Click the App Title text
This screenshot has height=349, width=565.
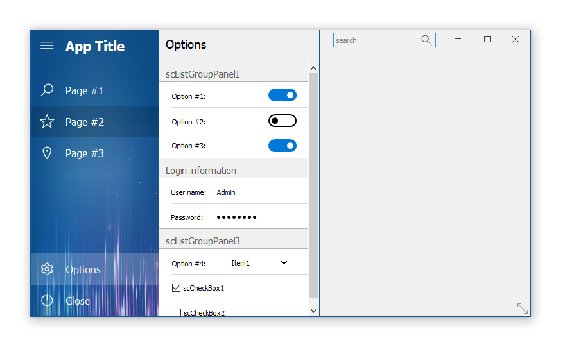(95, 46)
